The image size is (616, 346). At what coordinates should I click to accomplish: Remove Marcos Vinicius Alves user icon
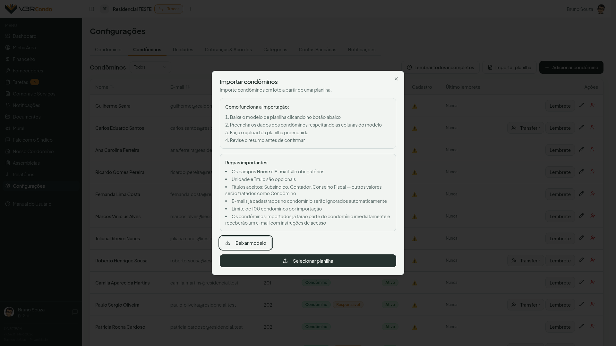click(x=593, y=216)
